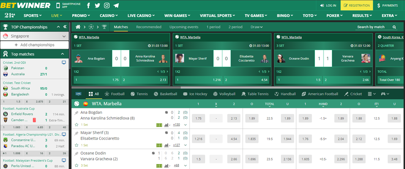The image size is (405, 169).
Task: Open video stream icon for Pakistan cricket match
Action: click(x=64, y=63)
